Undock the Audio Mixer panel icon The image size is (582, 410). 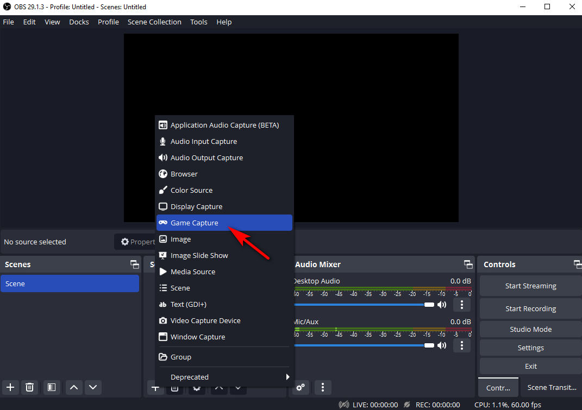point(468,264)
